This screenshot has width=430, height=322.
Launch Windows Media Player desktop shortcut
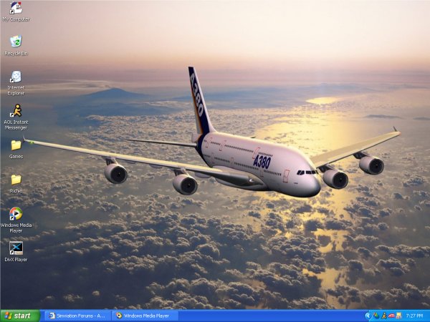[16, 214]
